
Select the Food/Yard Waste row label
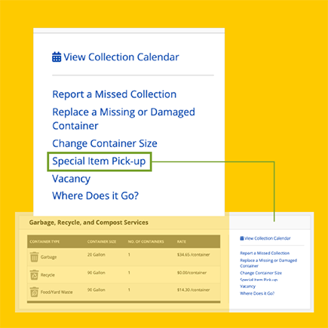point(57,292)
